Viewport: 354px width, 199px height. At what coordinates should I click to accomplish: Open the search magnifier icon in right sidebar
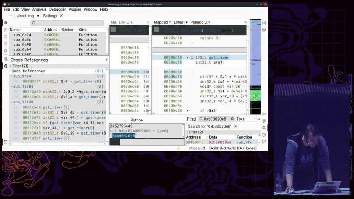[264, 128]
